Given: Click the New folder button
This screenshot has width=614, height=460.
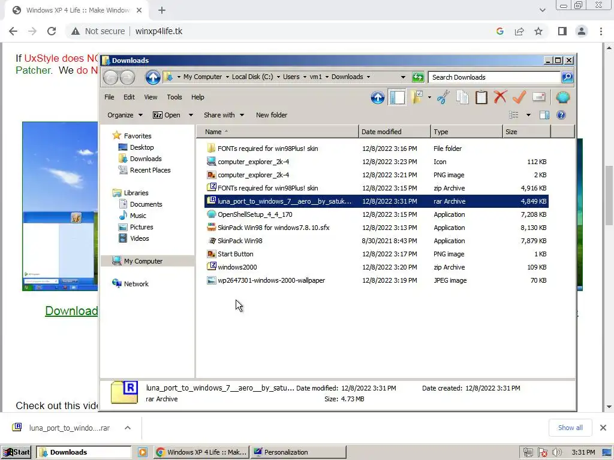Looking at the screenshot, I should (272, 115).
